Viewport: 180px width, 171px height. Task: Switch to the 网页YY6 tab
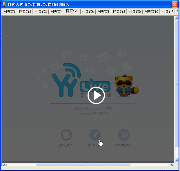tap(88, 12)
